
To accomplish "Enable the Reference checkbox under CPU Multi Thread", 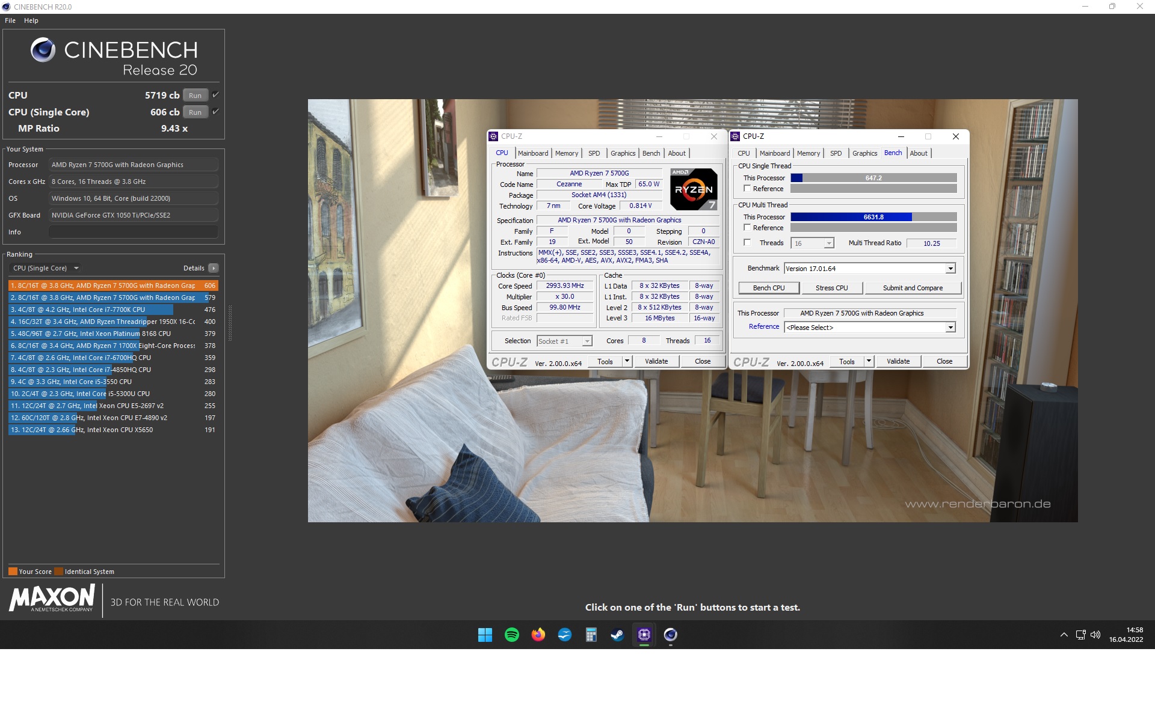I will [x=747, y=228].
